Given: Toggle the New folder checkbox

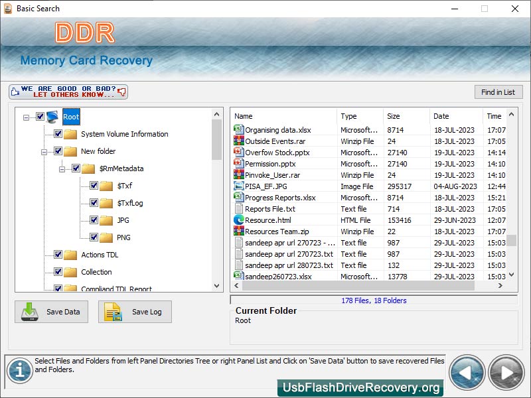Looking at the screenshot, I should point(58,151).
